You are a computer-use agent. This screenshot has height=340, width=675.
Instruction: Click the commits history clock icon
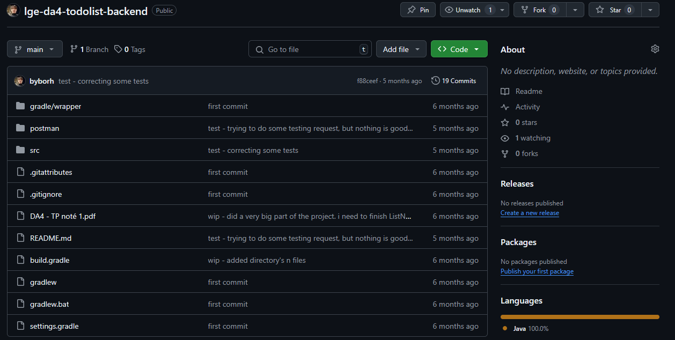[x=435, y=81]
